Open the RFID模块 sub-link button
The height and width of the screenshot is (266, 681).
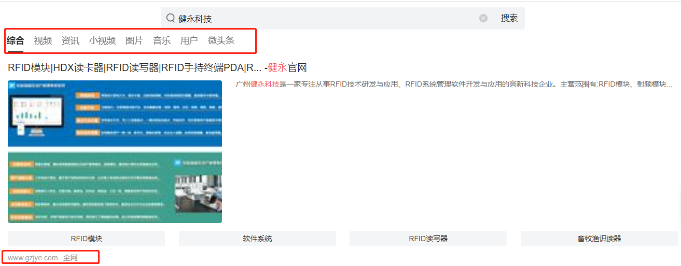pyautogui.click(x=86, y=239)
